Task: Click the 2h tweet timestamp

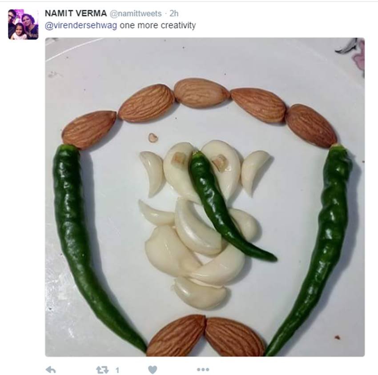Action: point(174,14)
